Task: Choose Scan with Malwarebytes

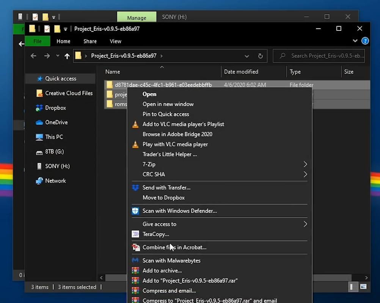Action: click(x=171, y=260)
